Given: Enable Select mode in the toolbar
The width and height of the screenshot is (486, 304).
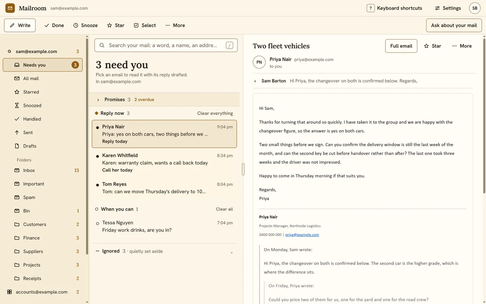Looking at the screenshot, I should tap(145, 25).
